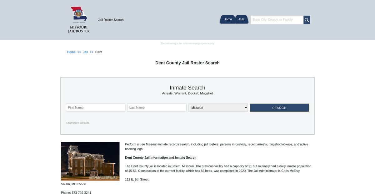This screenshot has height=194, width=375.
Task: Click the Sponsored Results label
Action: tap(77, 123)
